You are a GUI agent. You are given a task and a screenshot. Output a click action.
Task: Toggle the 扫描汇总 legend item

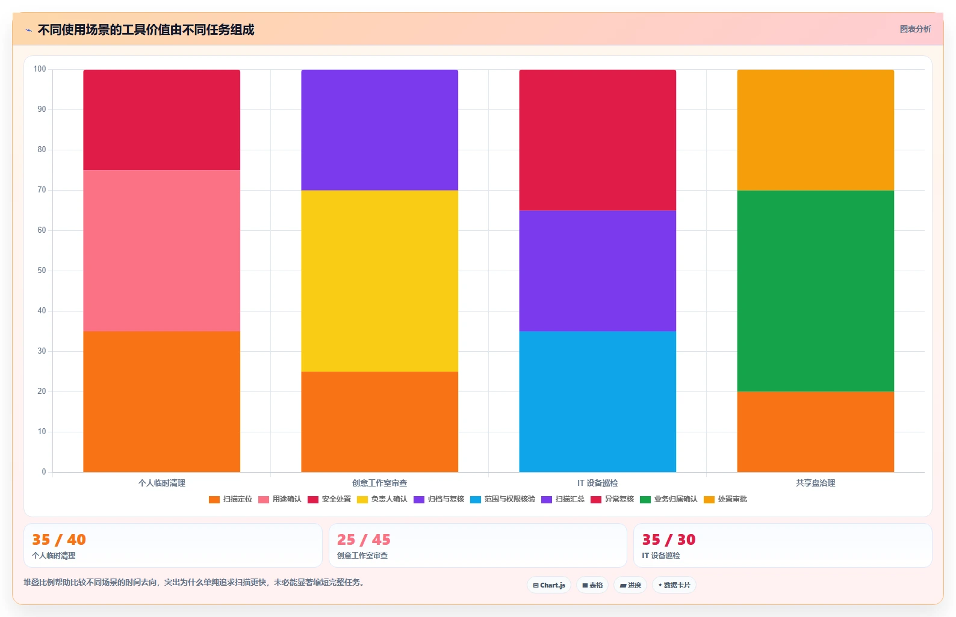click(563, 499)
